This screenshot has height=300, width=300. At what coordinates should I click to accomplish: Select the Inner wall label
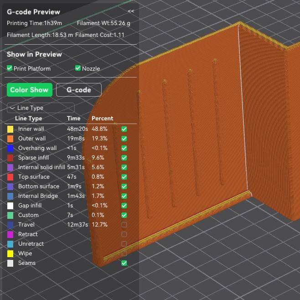coord(31,129)
